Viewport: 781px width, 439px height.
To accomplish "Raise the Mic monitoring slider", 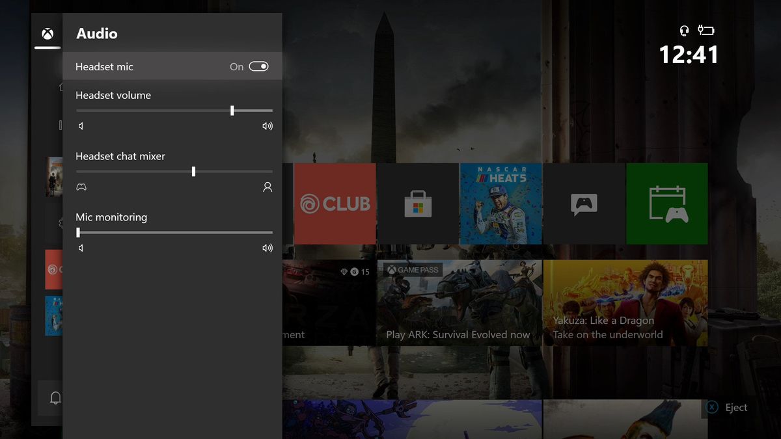I will [x=77, y=232].
